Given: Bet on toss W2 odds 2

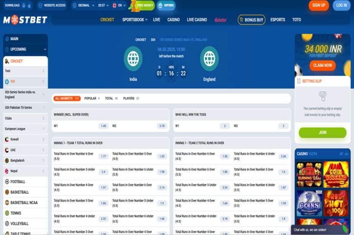Looking at the screenshot, I should tap(284, 126).
